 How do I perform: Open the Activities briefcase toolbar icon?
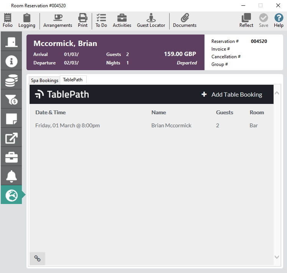click(x=122, y=20)
